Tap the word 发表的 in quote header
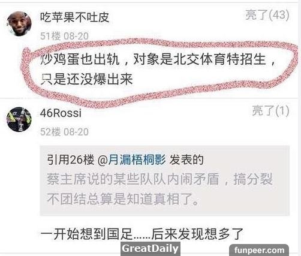Viewport: 301px width, 256px height. pos(186,160)
